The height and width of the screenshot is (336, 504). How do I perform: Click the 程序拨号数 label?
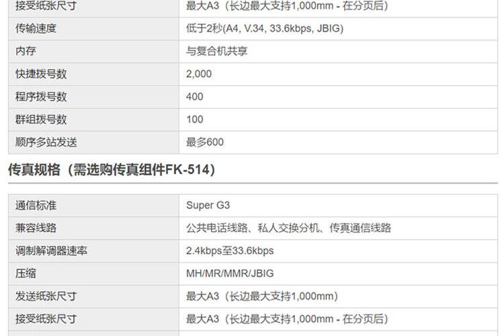click(41, 97)
